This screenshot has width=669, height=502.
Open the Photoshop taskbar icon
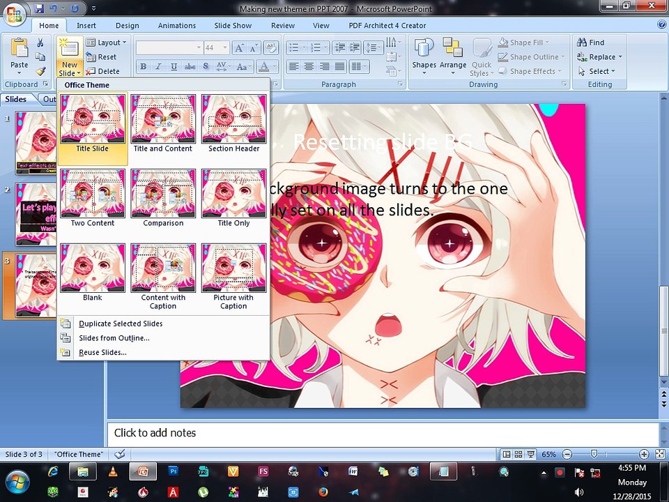point(173,471)
